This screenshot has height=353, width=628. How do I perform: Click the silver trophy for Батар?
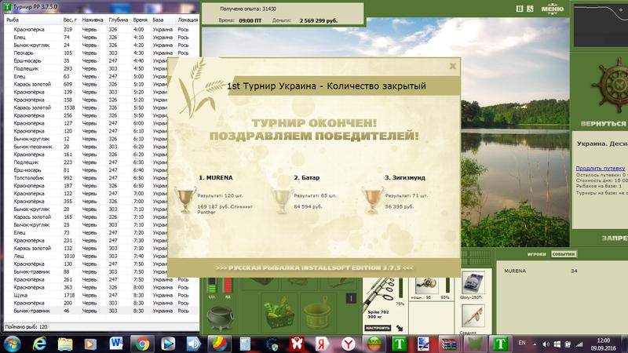[281, 199]
